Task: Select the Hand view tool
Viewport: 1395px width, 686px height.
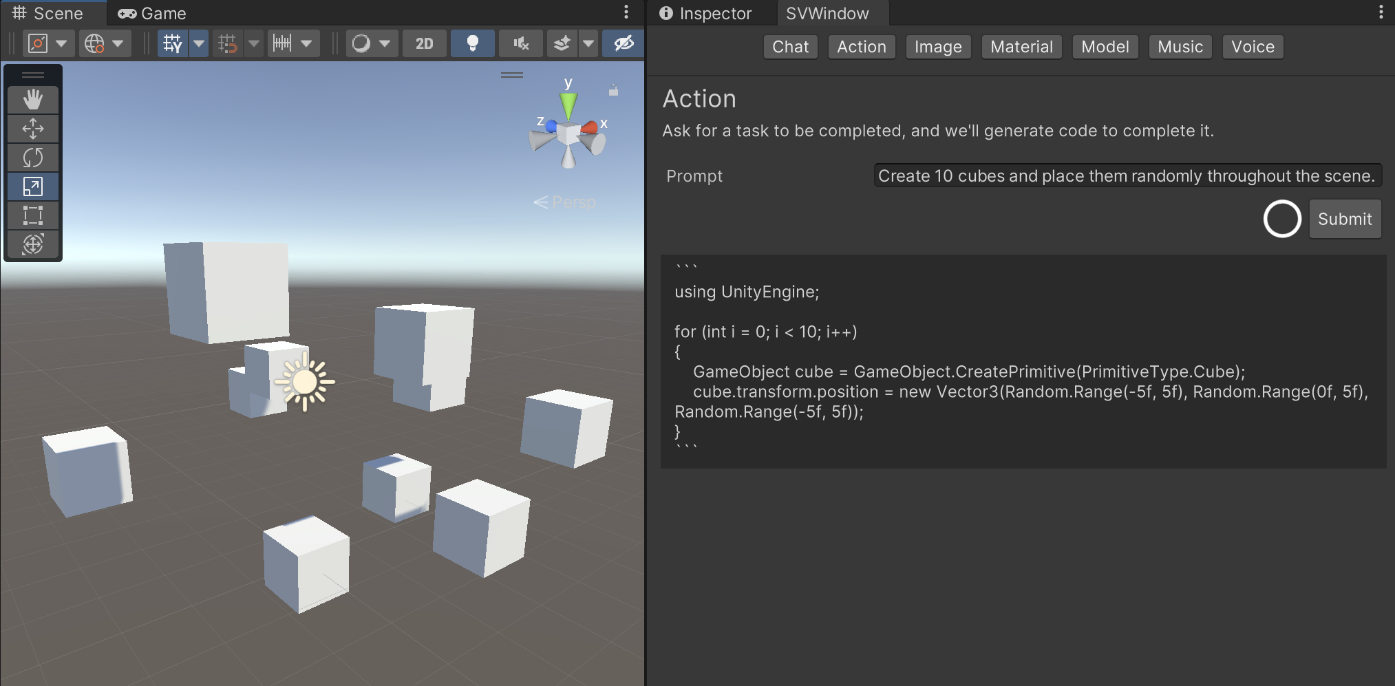Action: pyautogui.click(x=32, y=100)
